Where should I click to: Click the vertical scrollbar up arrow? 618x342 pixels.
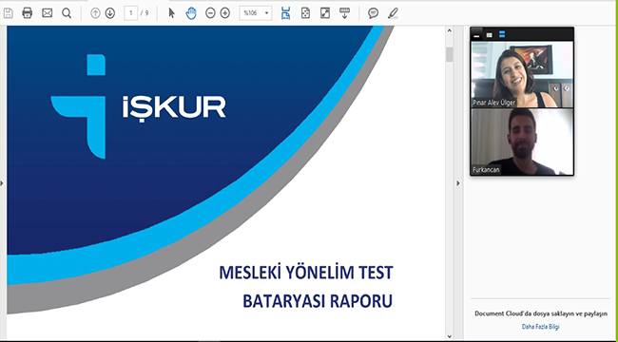pos(450,30)
